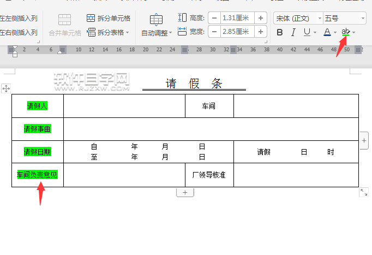Screen dimensions: 372x255
Task: Apply green text highlight color button
Action: click(x=345, y=33)
